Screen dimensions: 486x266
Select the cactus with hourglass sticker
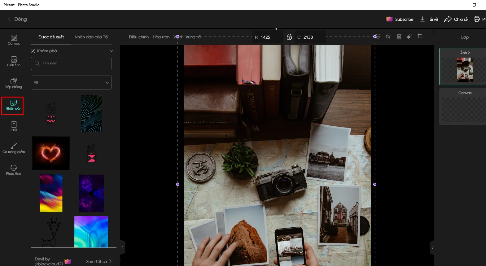(x=91, y=153)
